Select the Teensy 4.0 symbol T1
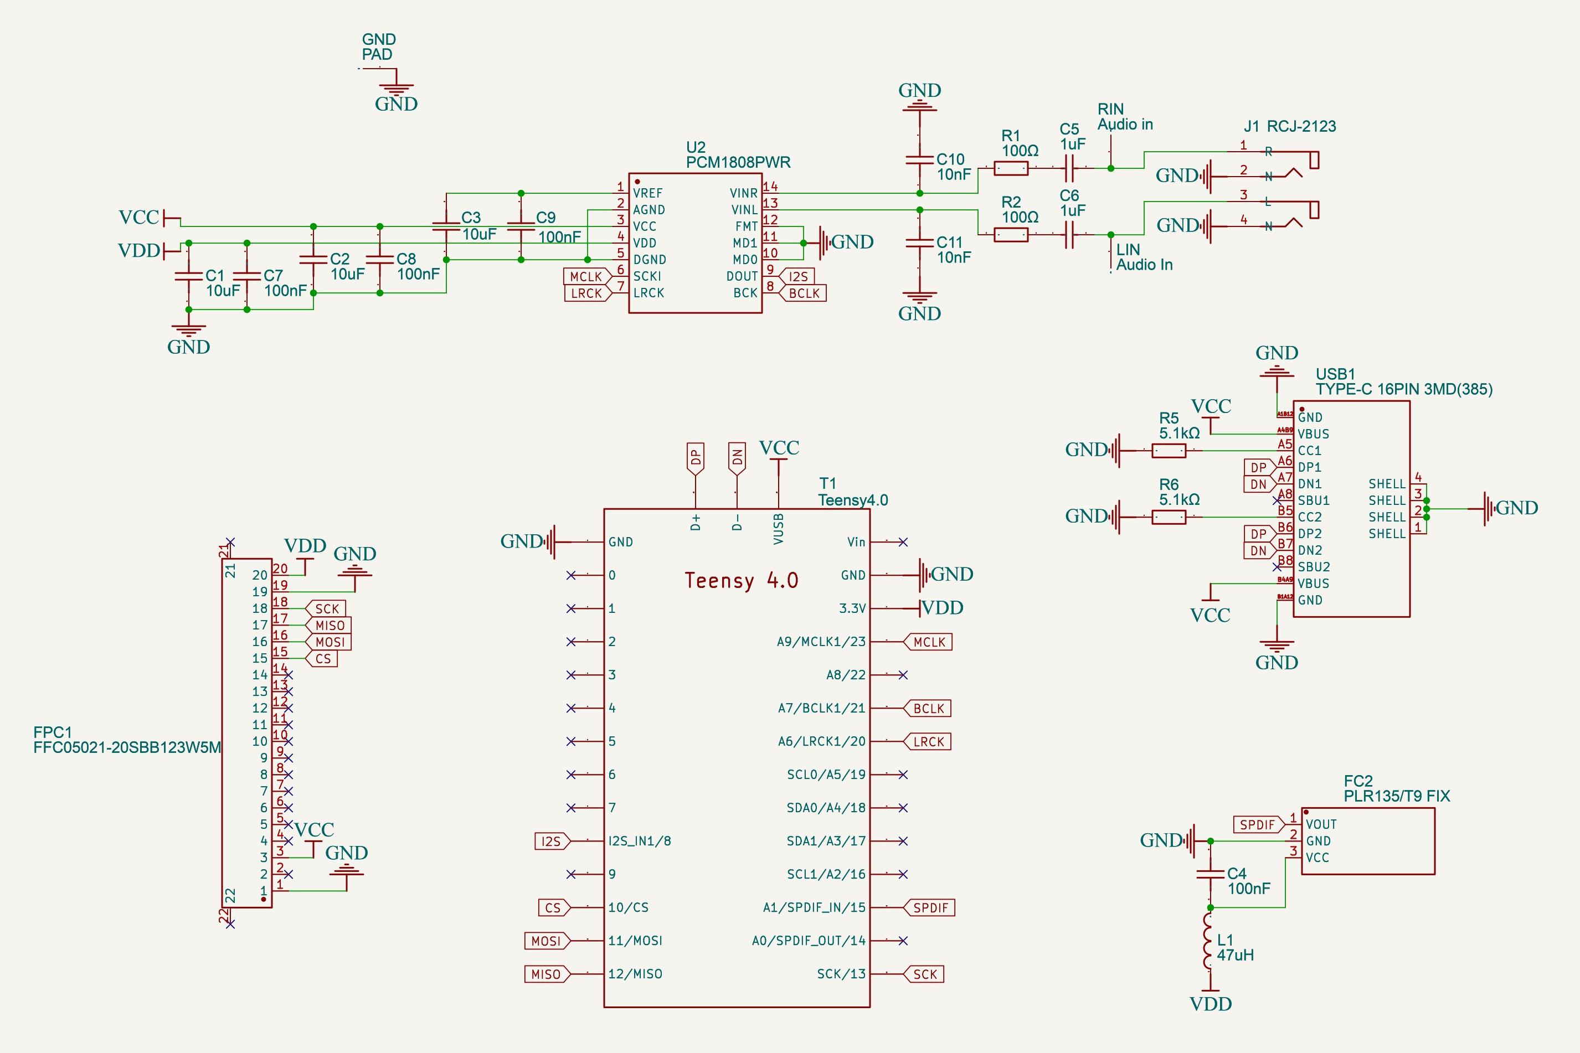Image resolution: width=1580 pixels, height=1053 pixels. point(739,759)
